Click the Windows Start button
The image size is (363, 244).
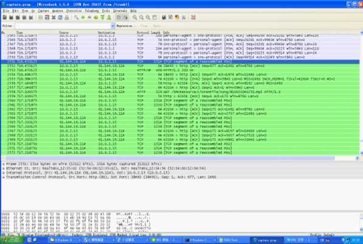point(12,240)
